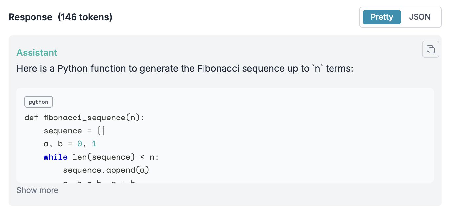Click the sequence = [] code line

75,131
